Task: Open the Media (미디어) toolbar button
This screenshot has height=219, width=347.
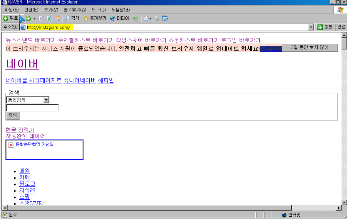Action: click(120, 18)
